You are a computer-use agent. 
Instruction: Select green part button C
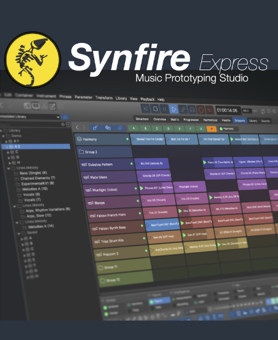(157, 128)
